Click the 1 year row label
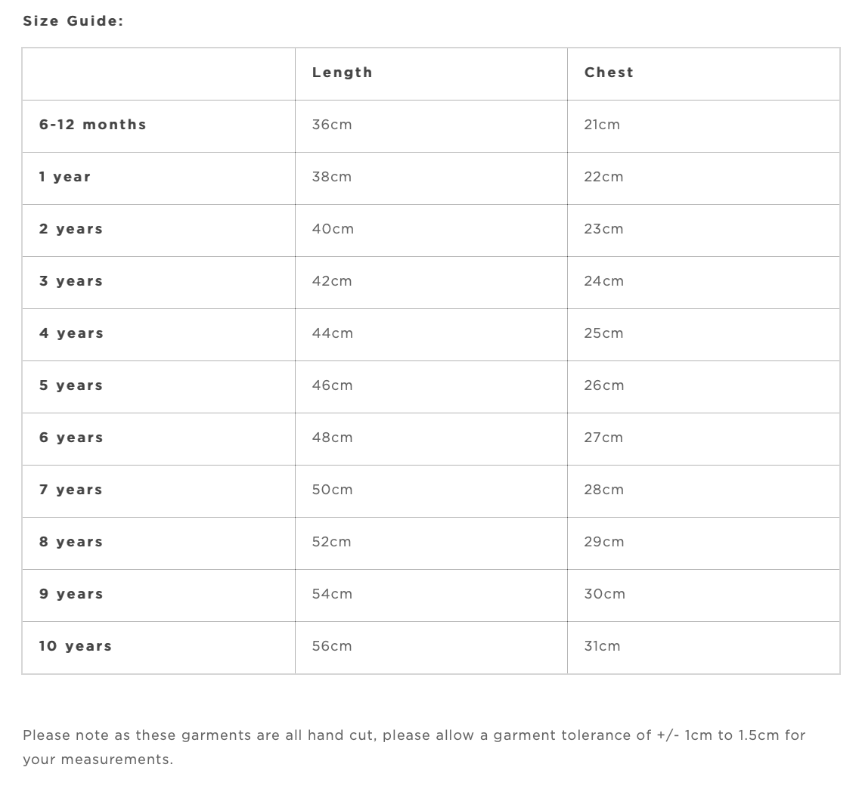The width and height of the screenshot is (862, 792). [x=65, y=177]
